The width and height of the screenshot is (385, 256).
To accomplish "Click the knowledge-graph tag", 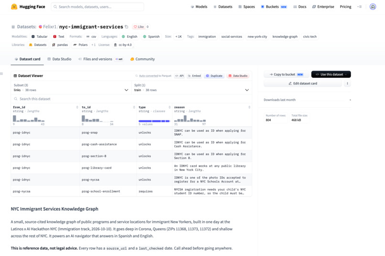I will tap(285, 36).
